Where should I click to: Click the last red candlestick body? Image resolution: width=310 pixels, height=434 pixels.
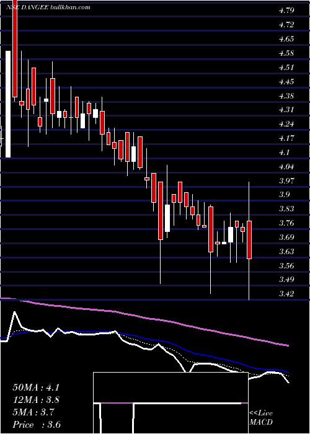(249, 240)
